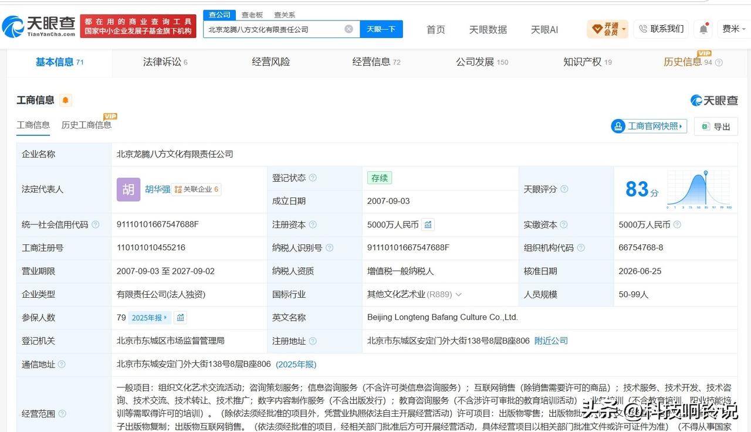751x432 pixels.
Task: Click the help icon next to 统一社会信用代码
Action: point(96,224)
